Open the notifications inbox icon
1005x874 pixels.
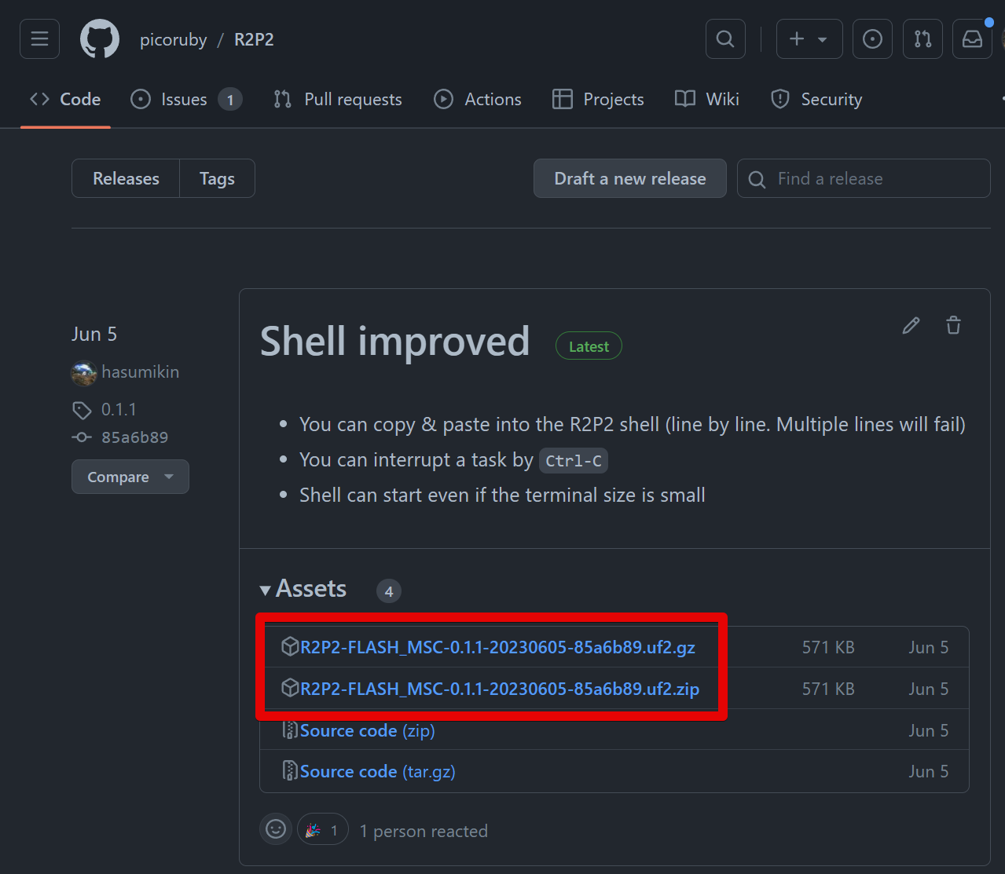point(972,38)
